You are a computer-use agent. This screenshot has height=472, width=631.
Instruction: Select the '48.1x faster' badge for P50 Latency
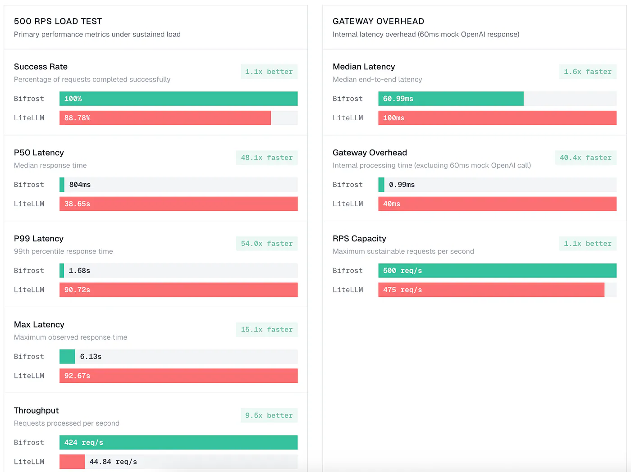pyautogui.click(x=267, y=158)
